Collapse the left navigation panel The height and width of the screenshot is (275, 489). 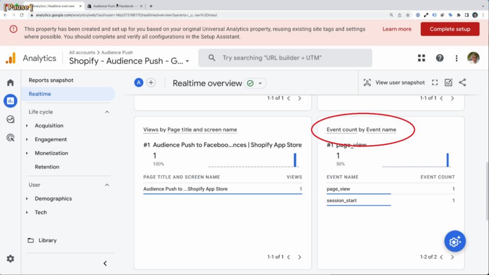(x=105, y=264)
